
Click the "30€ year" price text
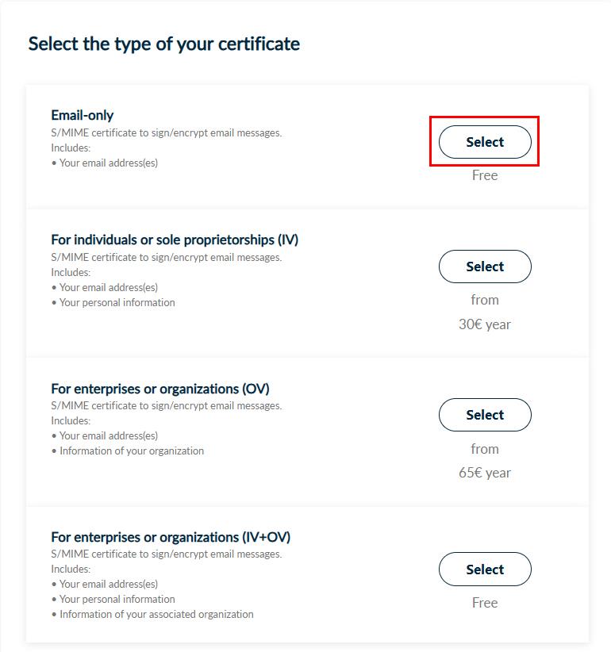point(485,324)
